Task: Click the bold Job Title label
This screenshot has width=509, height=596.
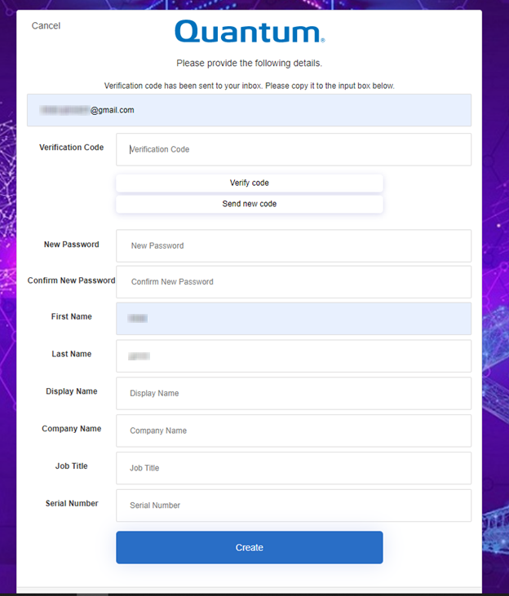Action: point(72,466)
